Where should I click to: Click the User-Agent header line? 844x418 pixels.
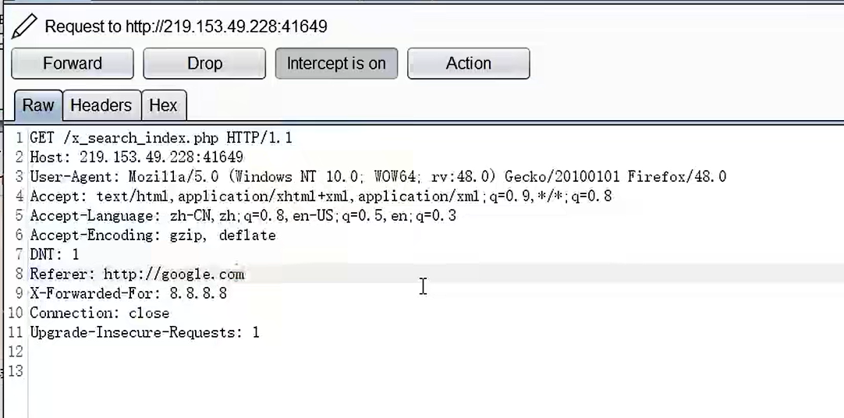click(378, 176)
